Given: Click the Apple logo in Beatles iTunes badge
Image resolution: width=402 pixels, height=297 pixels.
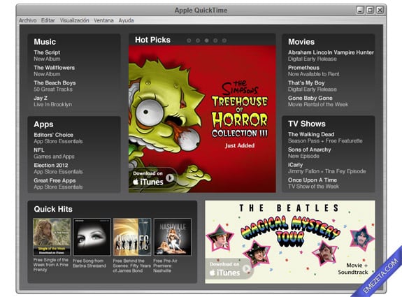Looking at the screenshot, I should (x=213, y=273).
